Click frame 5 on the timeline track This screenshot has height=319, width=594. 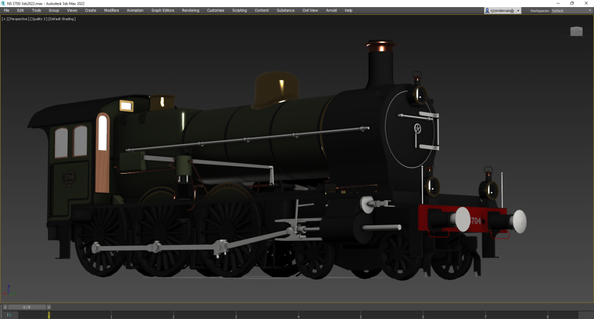pyautogui.click(x=361, y=315)
